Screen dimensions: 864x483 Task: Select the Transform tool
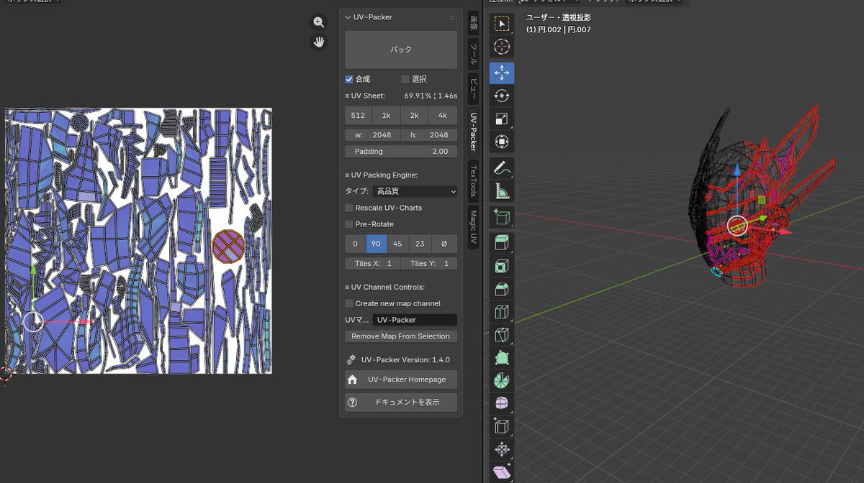point(502,142)
